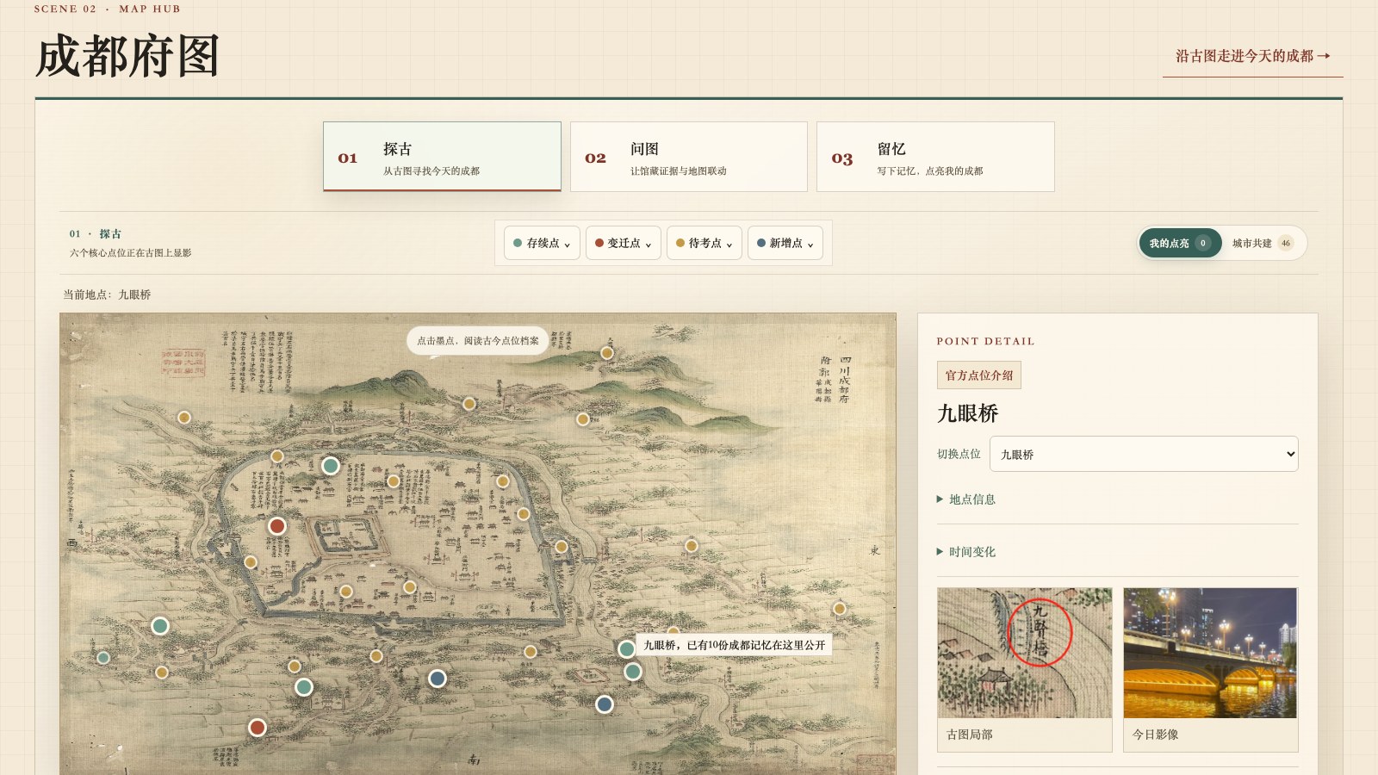Click the 六个核心点位正在古图上显影 subtitle

pyautogui.click(x=130, y=253)
